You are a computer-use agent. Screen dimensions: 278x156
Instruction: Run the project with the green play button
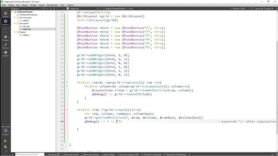pyautogui.click(x=6, y=141)
